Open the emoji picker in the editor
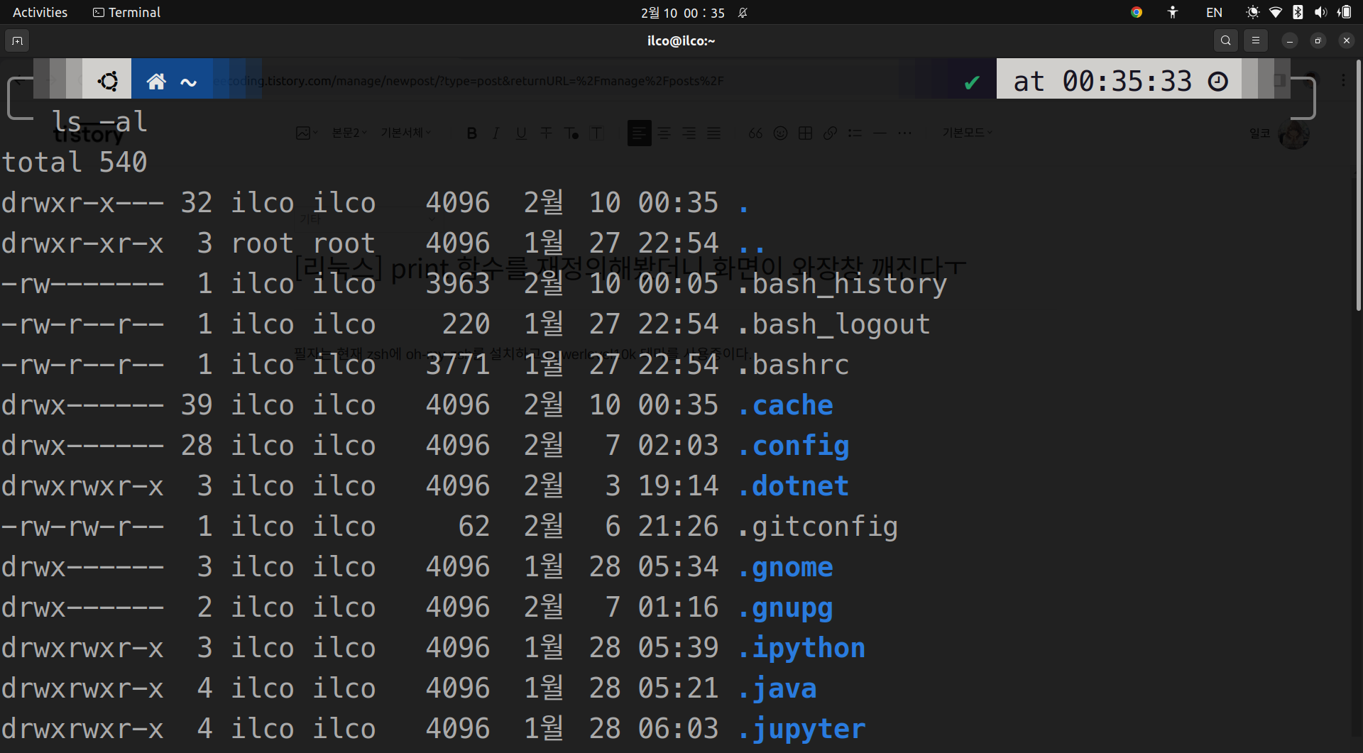 780,133
